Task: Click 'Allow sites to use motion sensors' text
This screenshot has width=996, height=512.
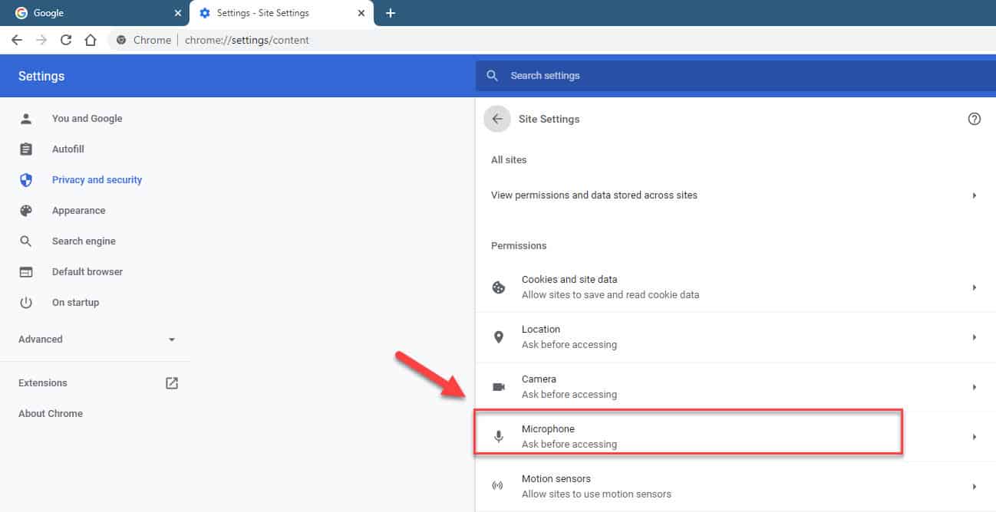Action: (x=596, y=494)
